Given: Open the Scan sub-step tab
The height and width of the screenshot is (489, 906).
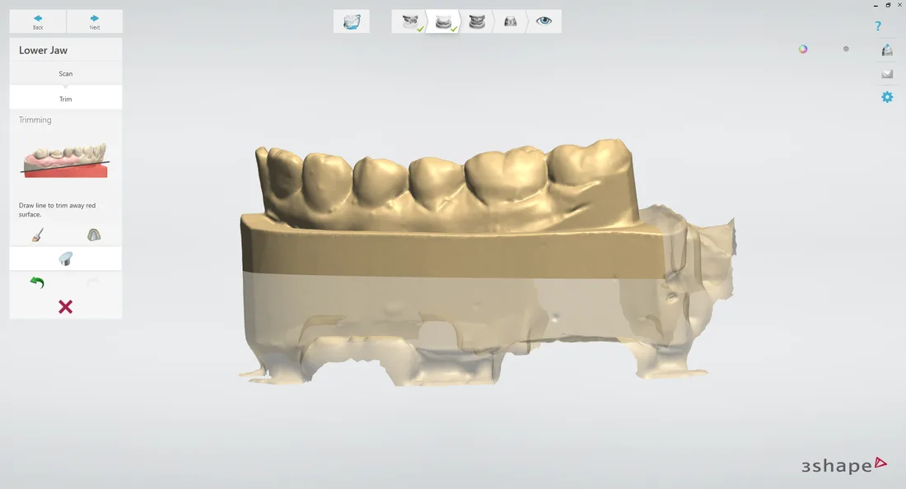Looking at the screenshot, I should coord(65,74).
